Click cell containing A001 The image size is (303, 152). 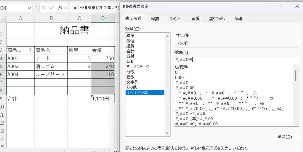click(x=20, y=58)
